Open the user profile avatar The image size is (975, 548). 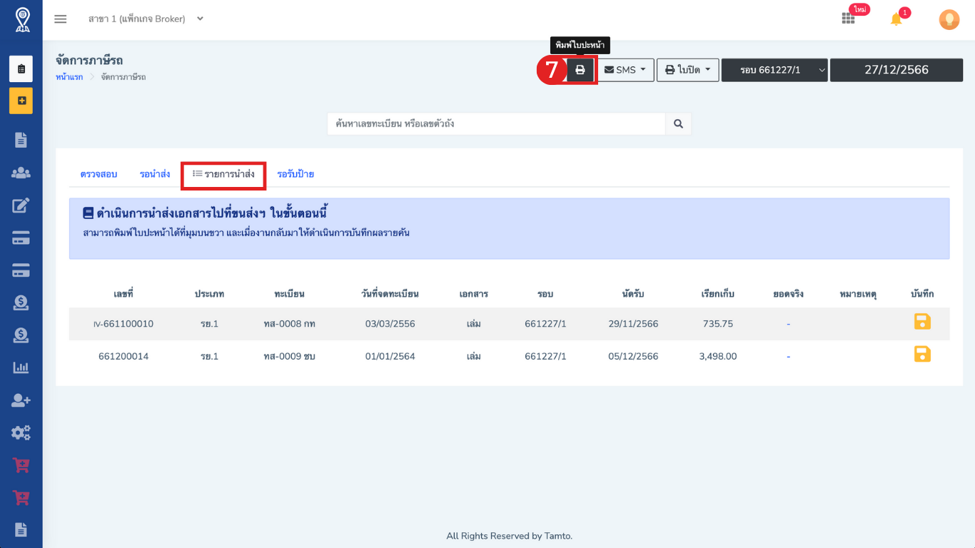click(949, 19)
